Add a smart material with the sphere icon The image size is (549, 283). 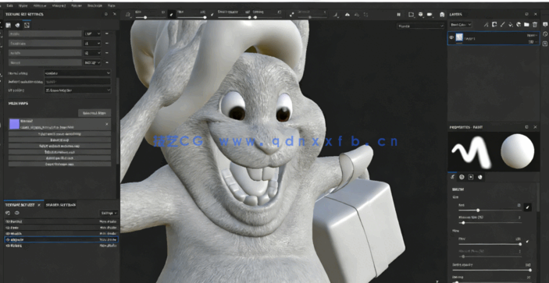519,24
